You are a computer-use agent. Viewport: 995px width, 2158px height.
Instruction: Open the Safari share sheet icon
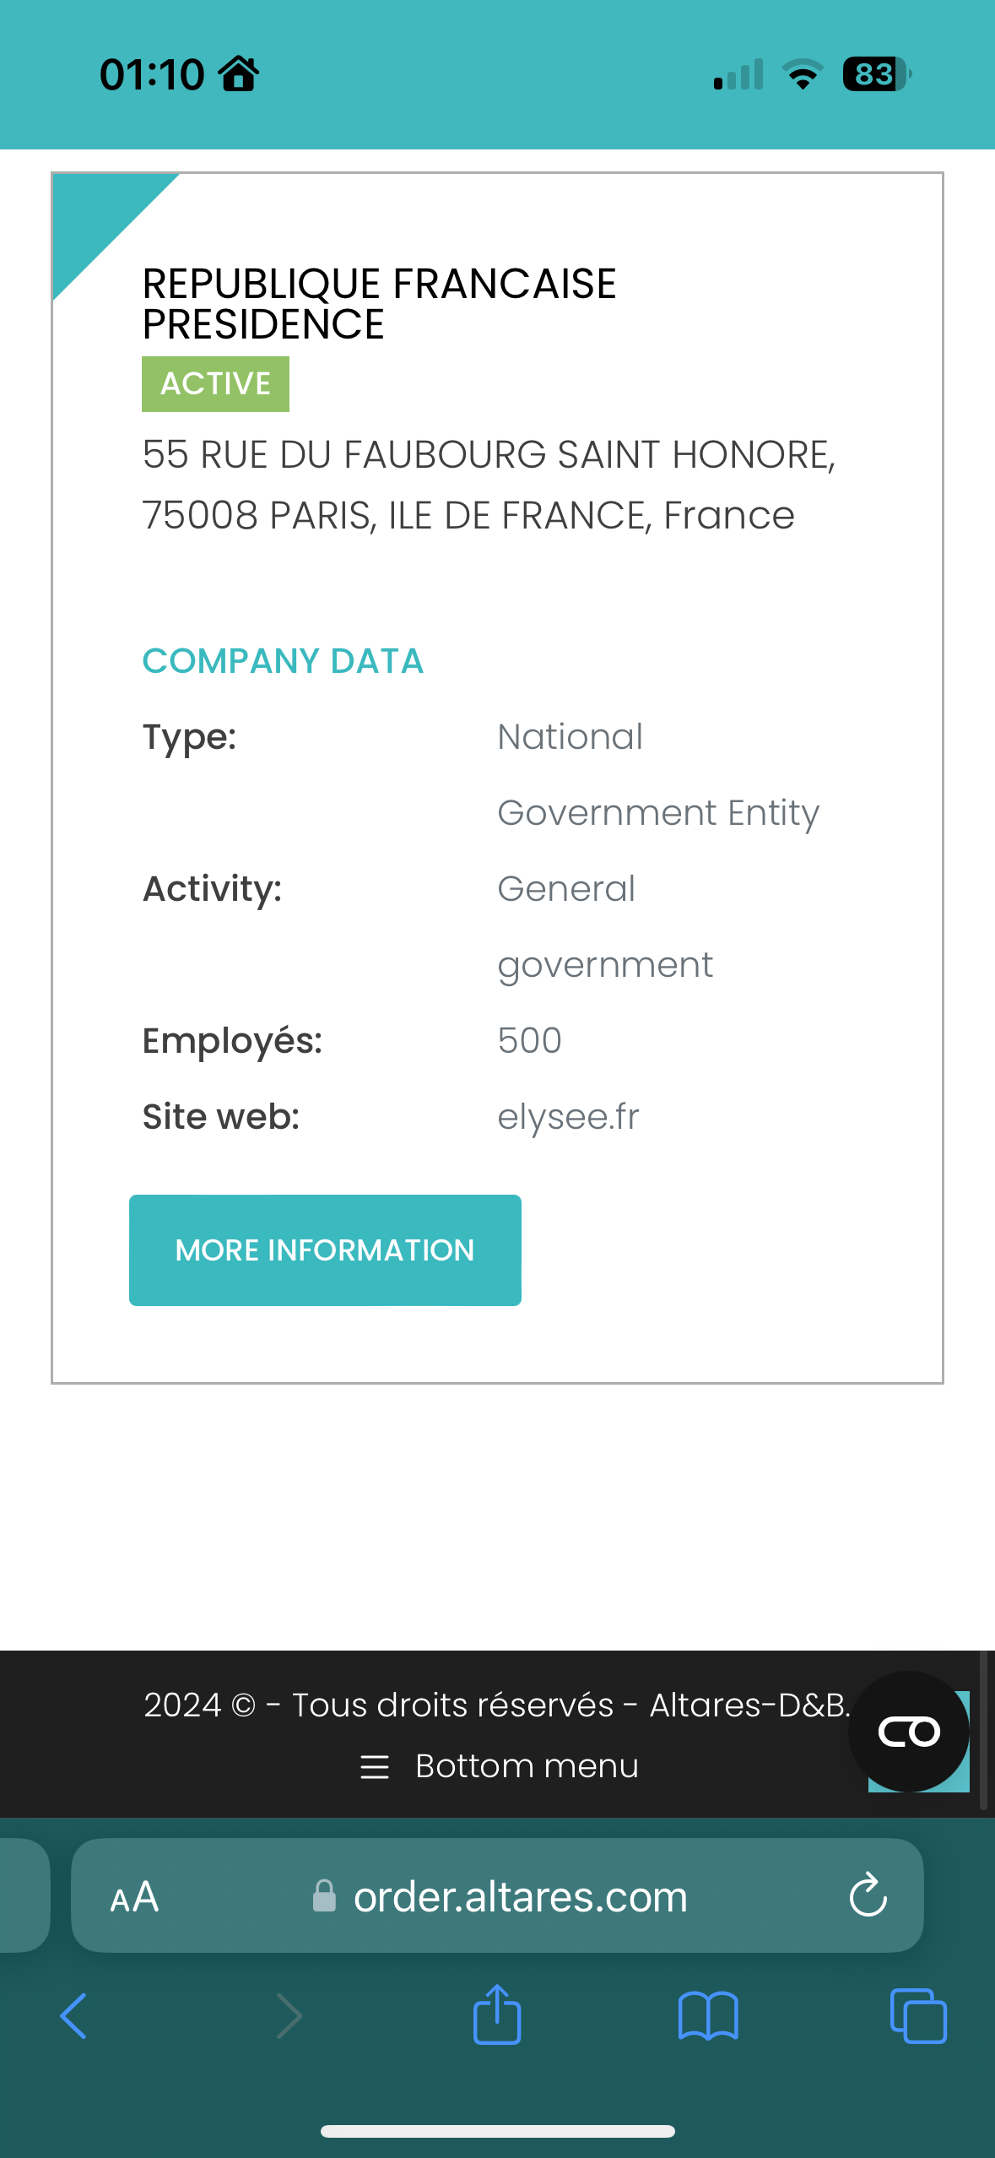(497, 2014)
